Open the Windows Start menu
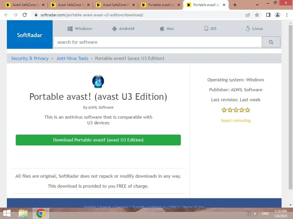Image resolution: width=293 pixels, height=219 pixels. 7,213
